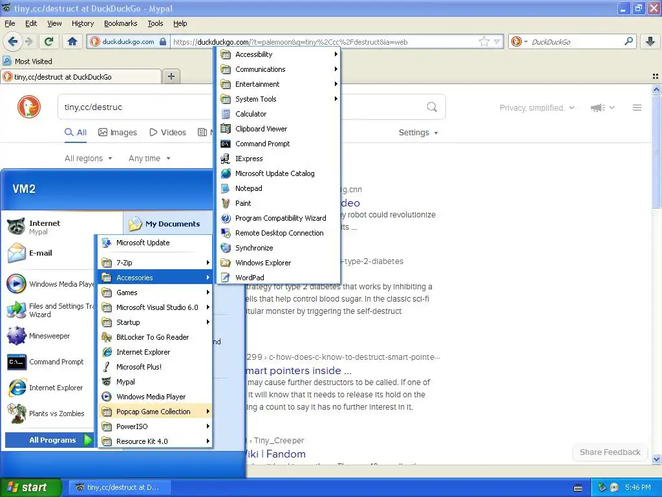Expand Entertainment submenu
662x497 pixels.
point(279,84)
